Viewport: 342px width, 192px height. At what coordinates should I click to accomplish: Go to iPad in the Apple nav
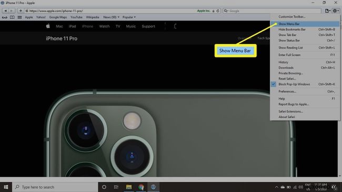point(72,26)
